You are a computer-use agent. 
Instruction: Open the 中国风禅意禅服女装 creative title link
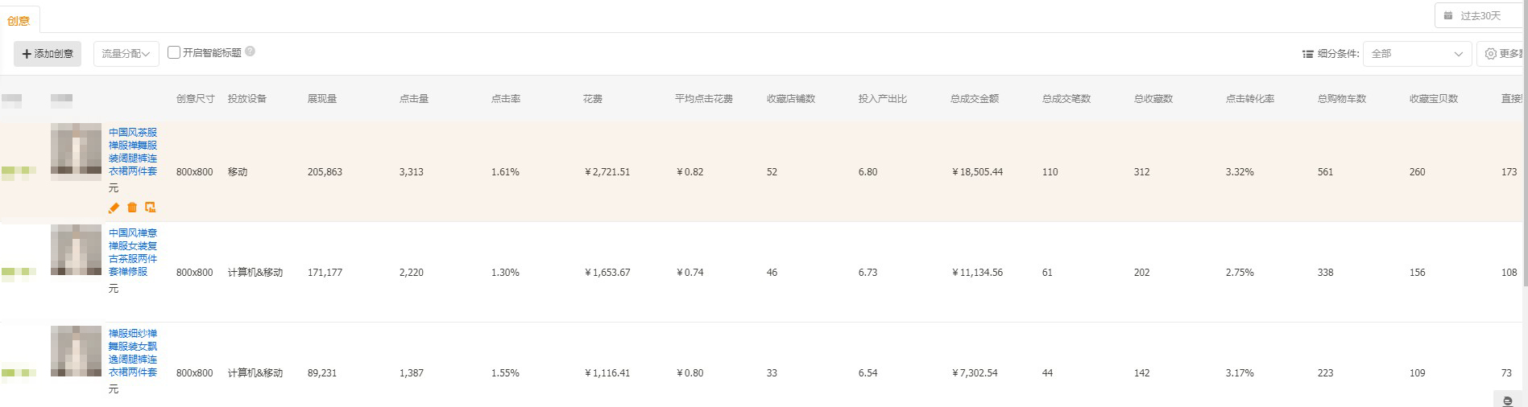(133, 252)
